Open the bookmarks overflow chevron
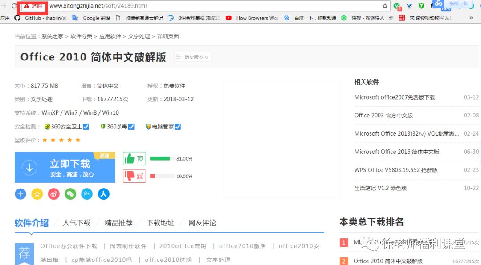This screenshot has height=265, width=481. 471,18
